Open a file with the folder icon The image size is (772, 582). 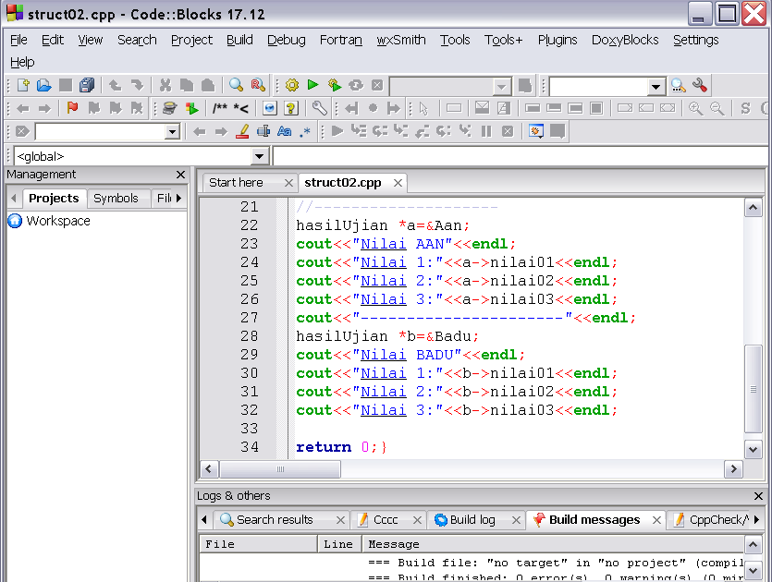[43, 85]
